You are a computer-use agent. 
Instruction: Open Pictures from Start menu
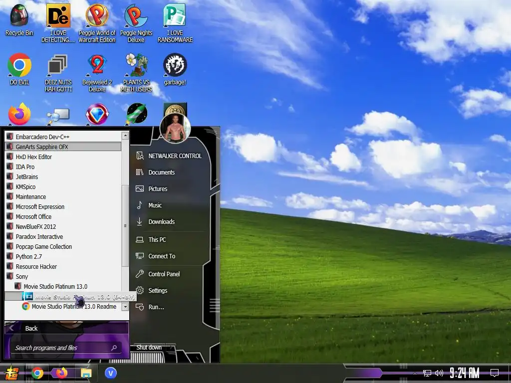(x=171, y=189)
